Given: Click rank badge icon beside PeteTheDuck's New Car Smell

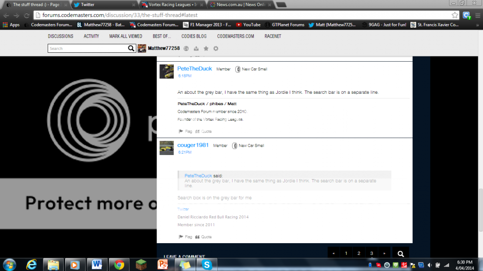Looking at the screenshot, I should [x=238, y=69].
